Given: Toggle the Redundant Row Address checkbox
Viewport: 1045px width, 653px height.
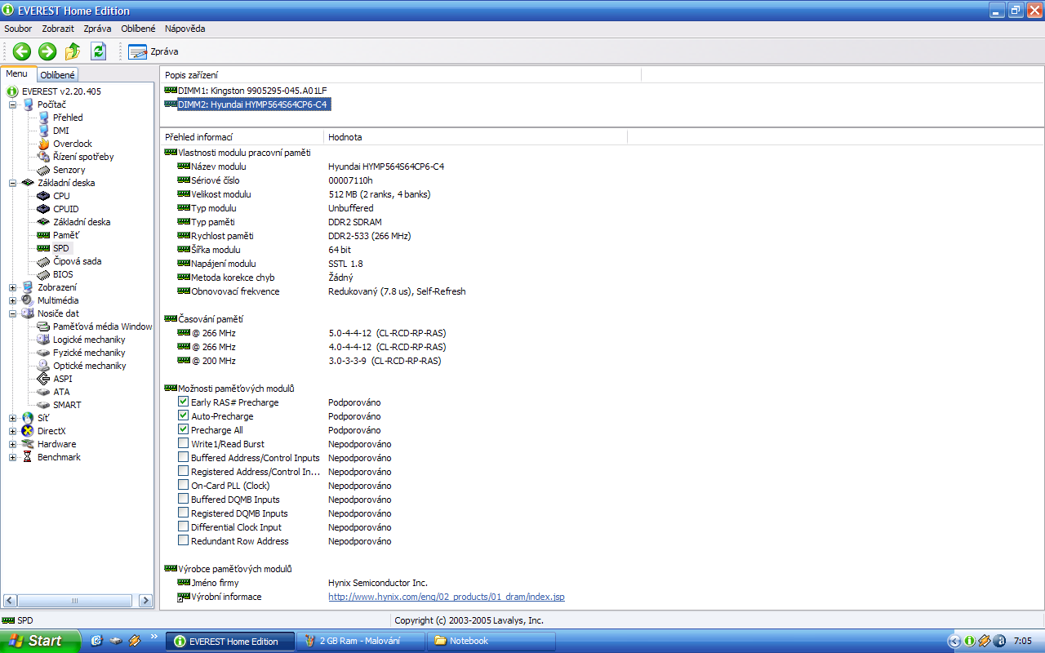Looking at the screenshot, I should click(x=183, y=541).
